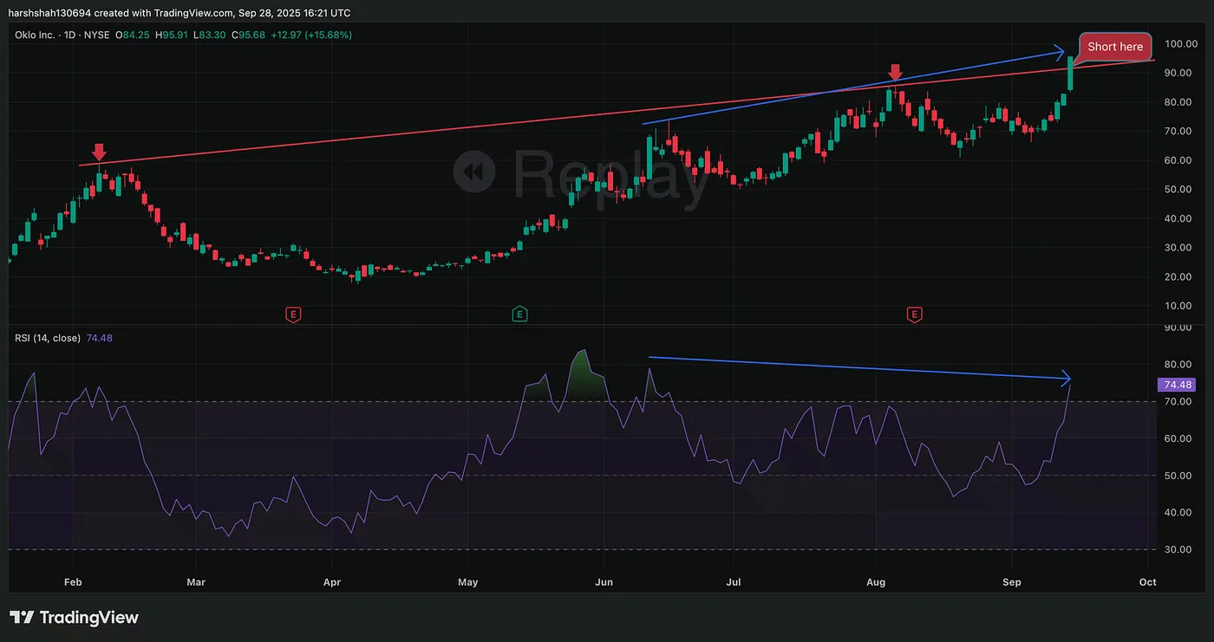Click the "May" label on the time axis

[x=468, y=582]
